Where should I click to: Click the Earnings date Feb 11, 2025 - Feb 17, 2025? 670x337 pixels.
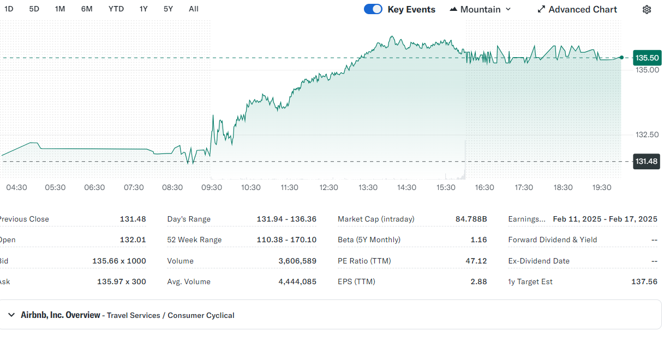(605, 219)
